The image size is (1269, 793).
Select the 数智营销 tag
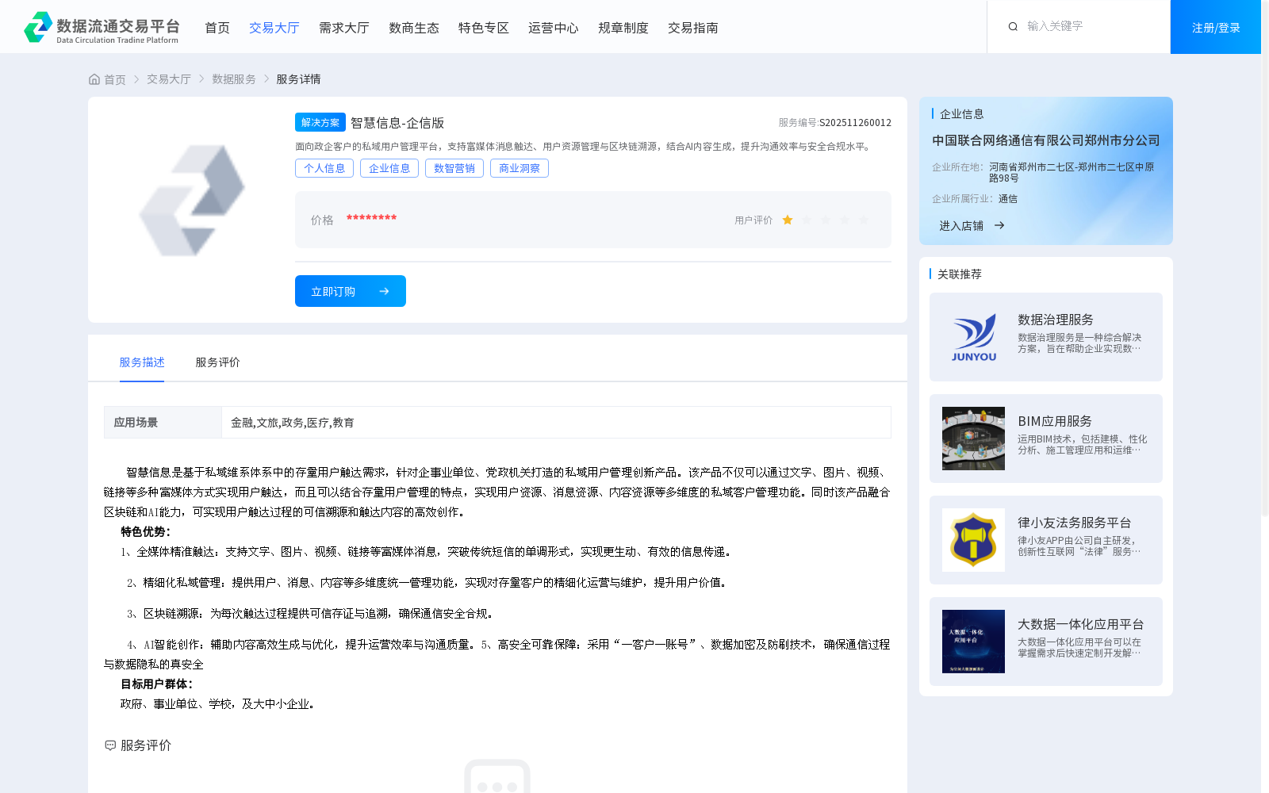tap(454, 168)
